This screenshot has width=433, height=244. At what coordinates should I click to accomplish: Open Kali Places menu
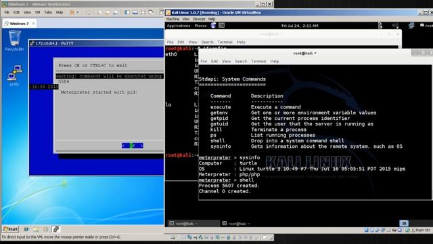[200, 26]
